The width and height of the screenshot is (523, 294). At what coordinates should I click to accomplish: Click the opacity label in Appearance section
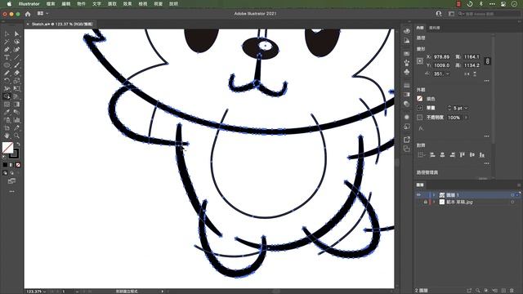435,118
